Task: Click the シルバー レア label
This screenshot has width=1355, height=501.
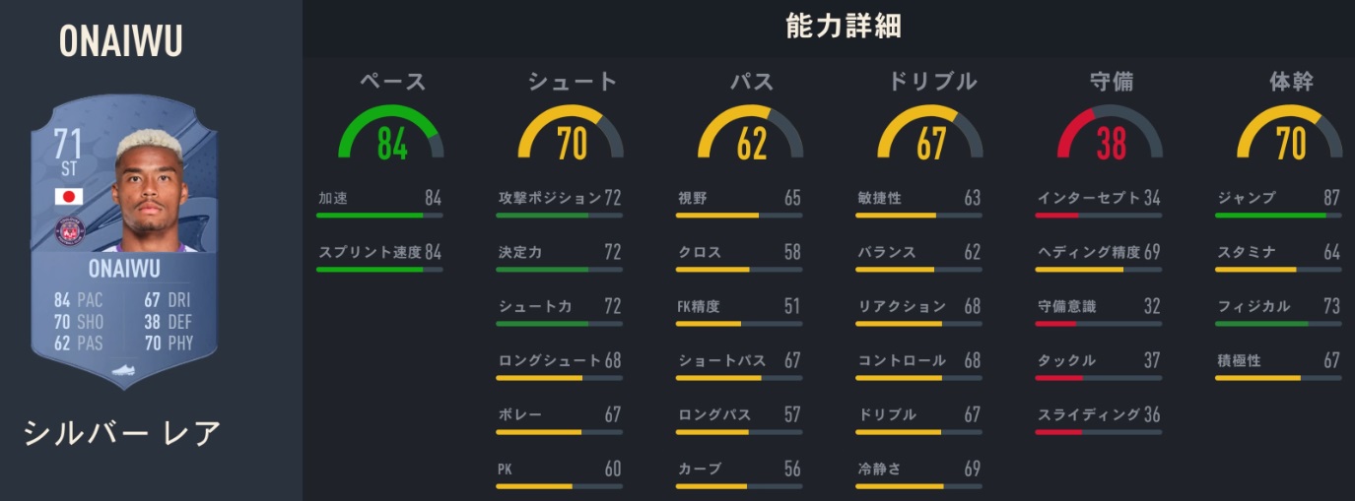Action: coord(123,432)
